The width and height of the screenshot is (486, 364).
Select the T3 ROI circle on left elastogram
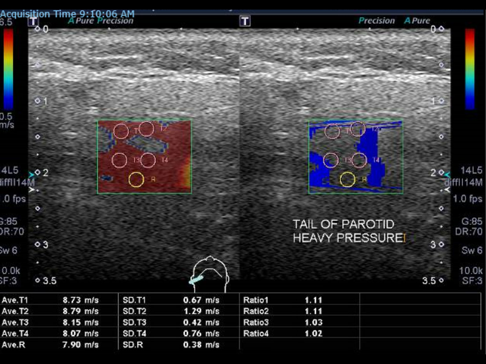pos(119,160)
